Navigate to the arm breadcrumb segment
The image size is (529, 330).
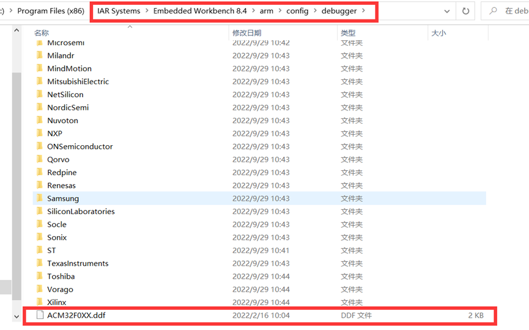pyautogui.click(x=266, y=11)
